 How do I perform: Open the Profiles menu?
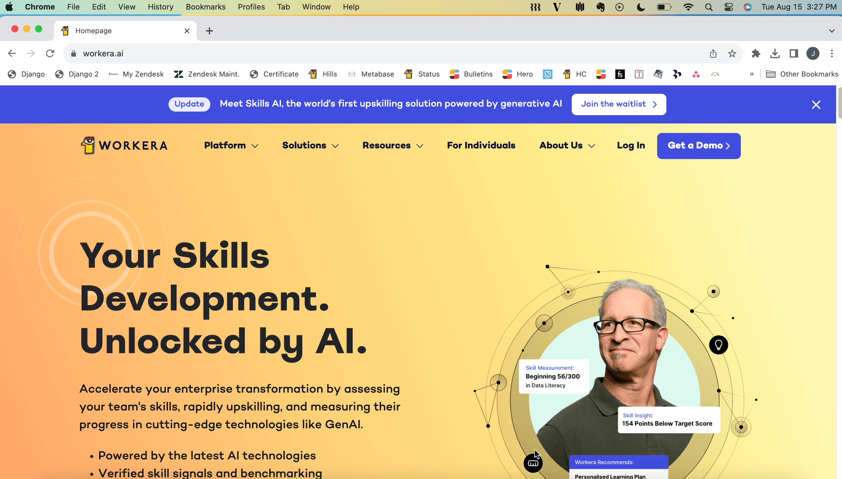pos(251,7)
